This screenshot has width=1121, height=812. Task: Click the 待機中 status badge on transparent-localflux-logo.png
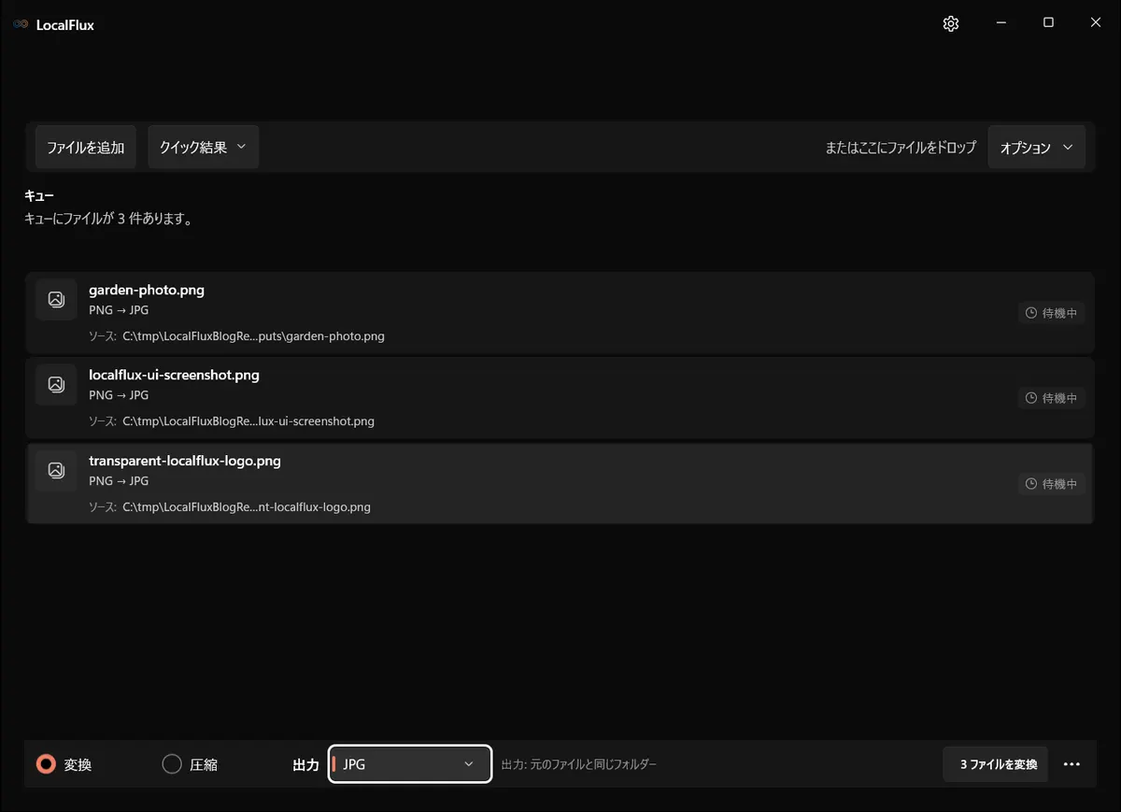1052,484
